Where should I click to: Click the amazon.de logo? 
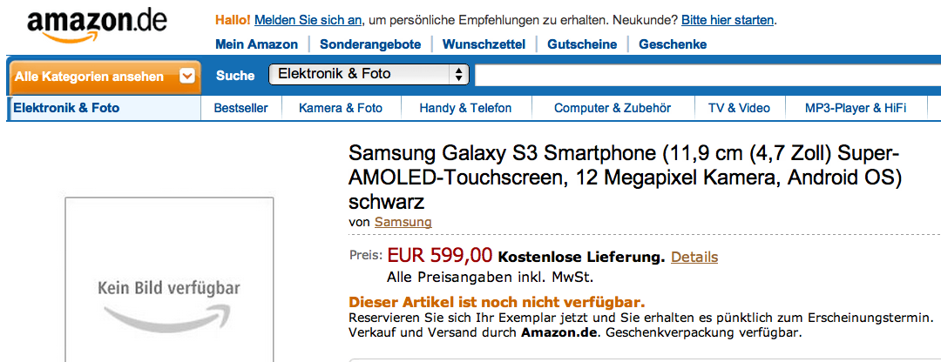pyautogui.click(x=97, y=25)
